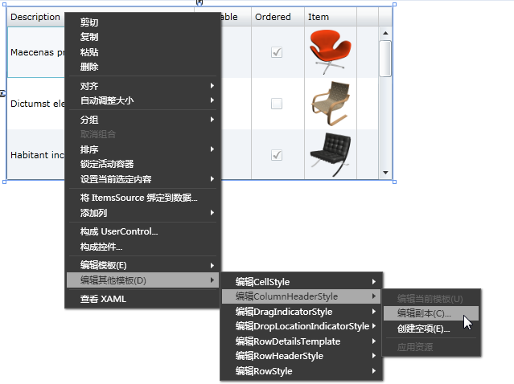Select 编辑副本(C)... menu item
The width and height of the screenshot is (514, 384).
click(430, 313)
